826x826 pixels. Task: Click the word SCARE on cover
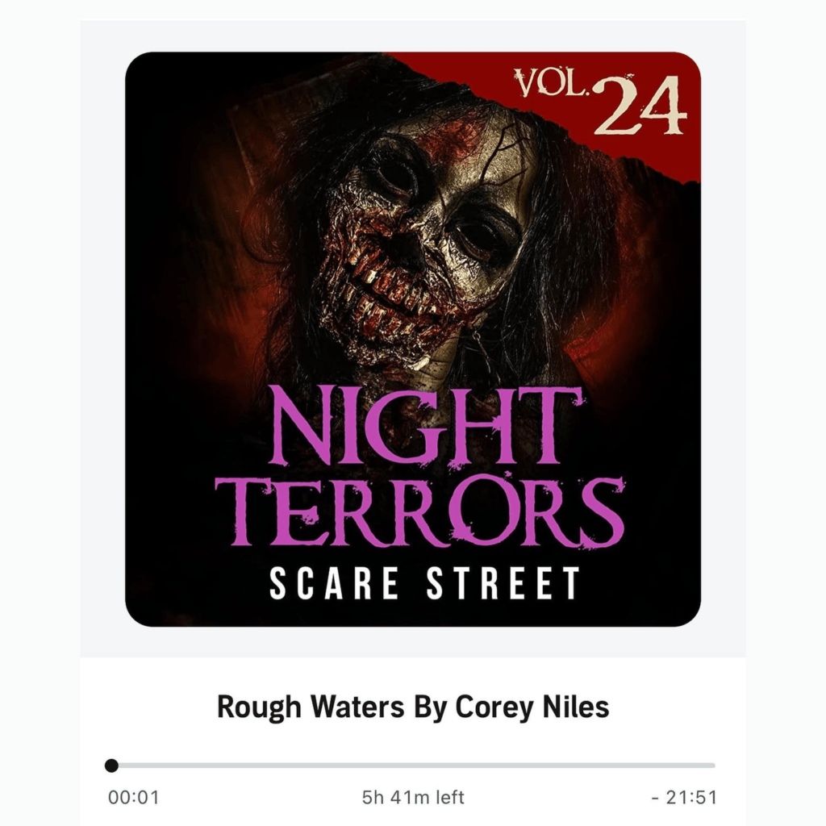334,583
